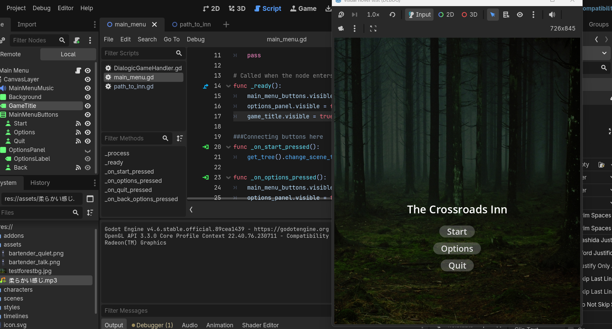Toggle visibility of MainMenuMusic node
This screenshot has height=329, width=612.
coord(88,88)
